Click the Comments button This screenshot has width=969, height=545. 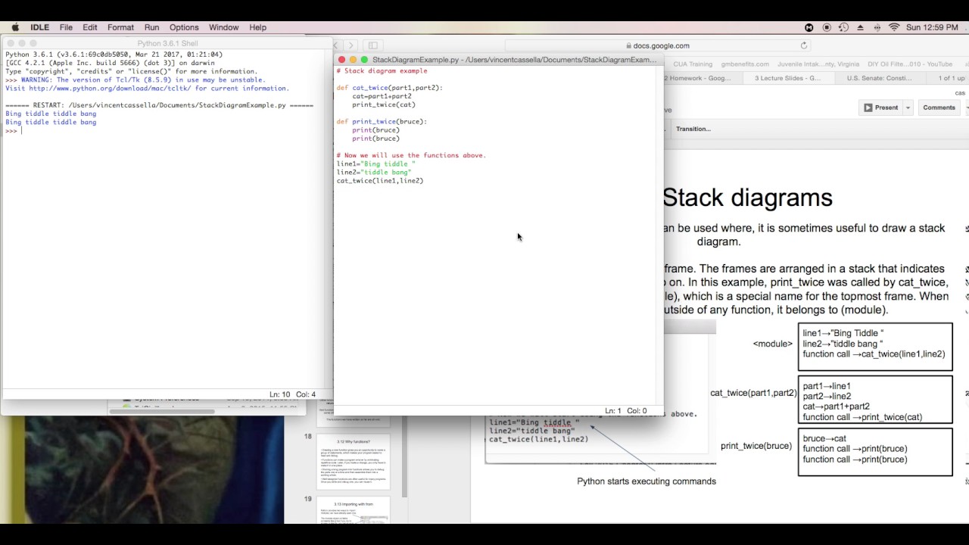(939, 107)
